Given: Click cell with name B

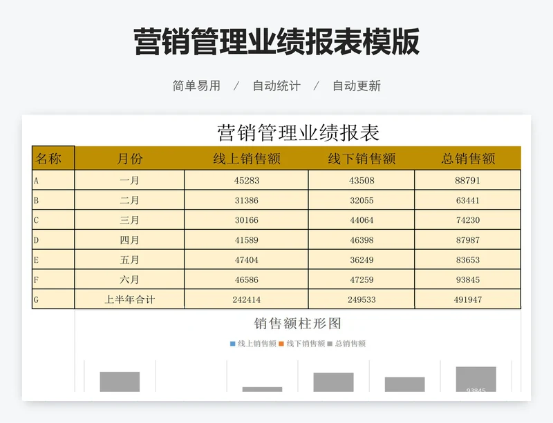Looking at the screenshot, I should pyautogui.click(x=53, y=200).
